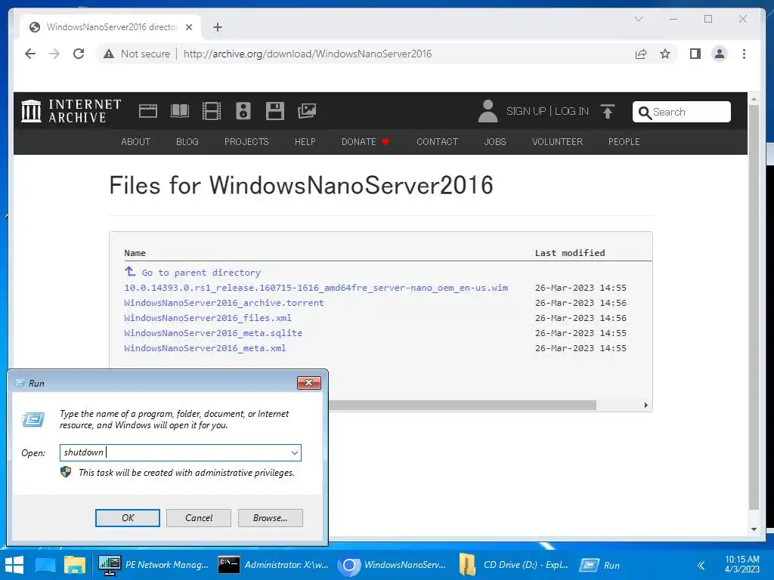Open the Web archive icon
The image size is (774, 580).
pyautogui.click(x=148, y=111)
